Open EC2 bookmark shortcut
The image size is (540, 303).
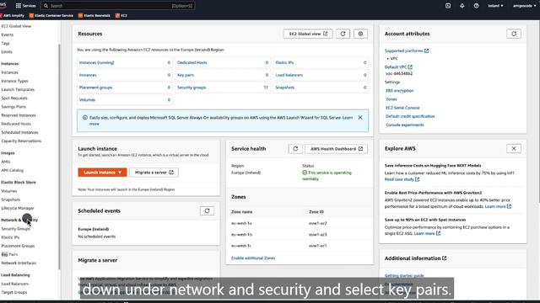pyautogui.click(x=121, y=15)
